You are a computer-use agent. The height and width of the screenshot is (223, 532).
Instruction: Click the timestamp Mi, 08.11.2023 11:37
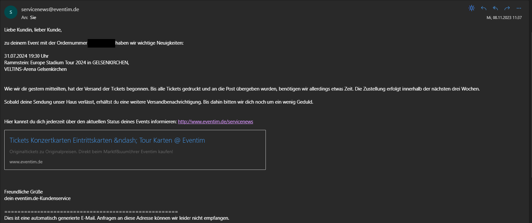504,18
